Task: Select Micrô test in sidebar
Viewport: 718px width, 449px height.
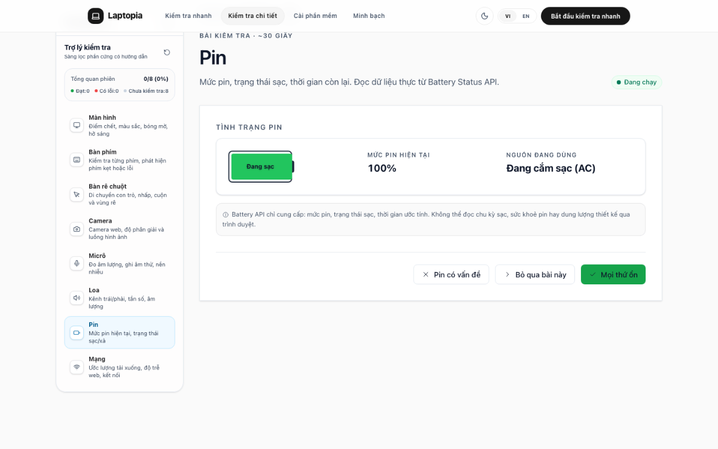Action: pos(120,263)
